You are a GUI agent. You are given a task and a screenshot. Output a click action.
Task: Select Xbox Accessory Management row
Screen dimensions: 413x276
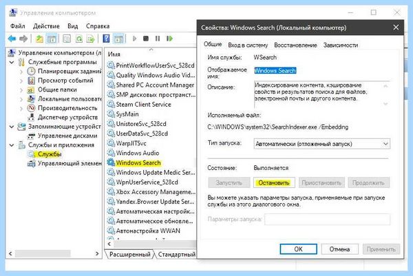pyautogui.click(x=151, y=192)
